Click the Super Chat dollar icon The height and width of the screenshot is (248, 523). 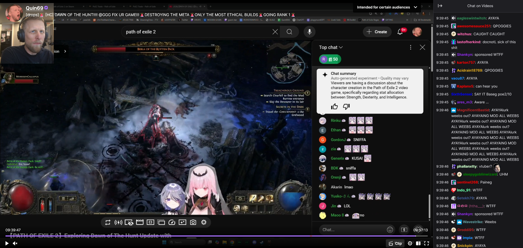[404, 230]
